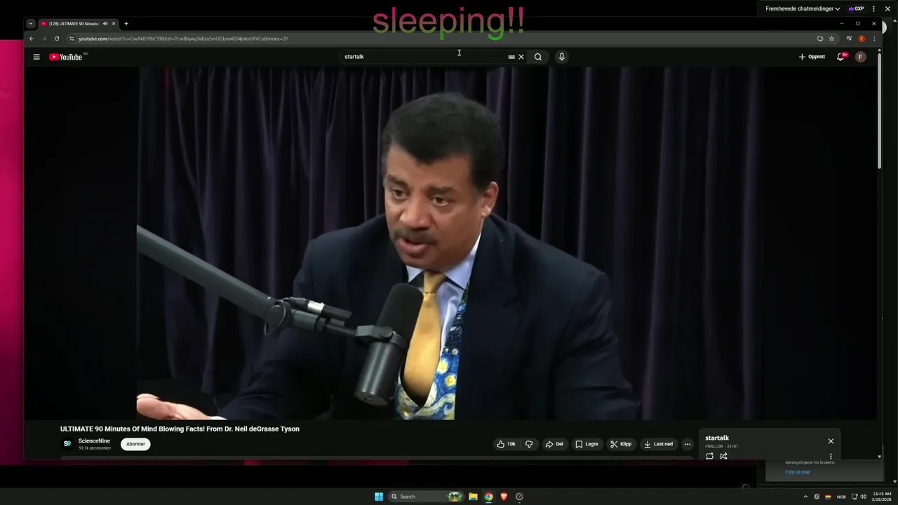Close the ULTIMATE 90 Minutes tab
This screenshot has width=898, height=505.
click(x=114, y=24)
